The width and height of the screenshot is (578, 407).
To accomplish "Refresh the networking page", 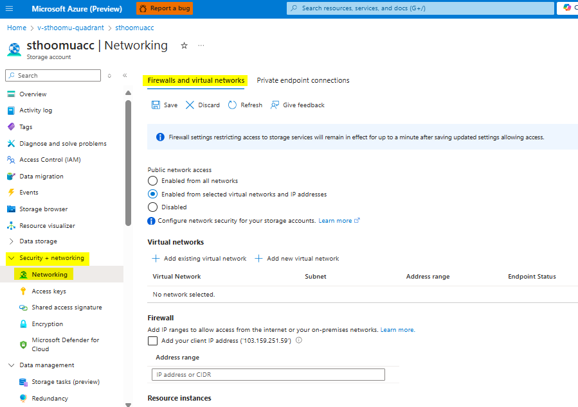I will coord(245,105).
